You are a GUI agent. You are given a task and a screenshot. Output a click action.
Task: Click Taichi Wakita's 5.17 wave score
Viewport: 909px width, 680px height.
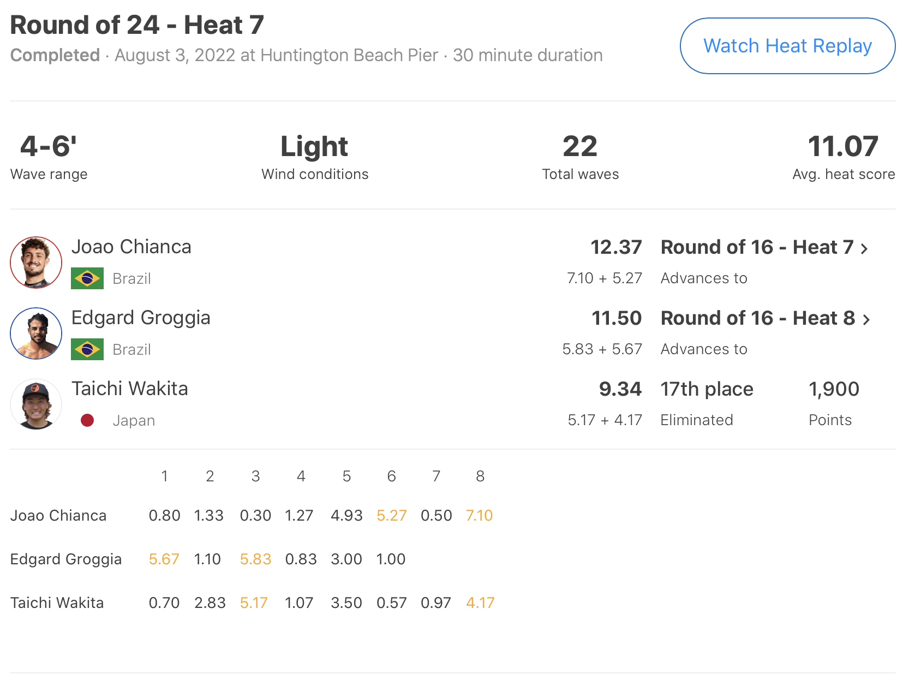coord(254,603)
